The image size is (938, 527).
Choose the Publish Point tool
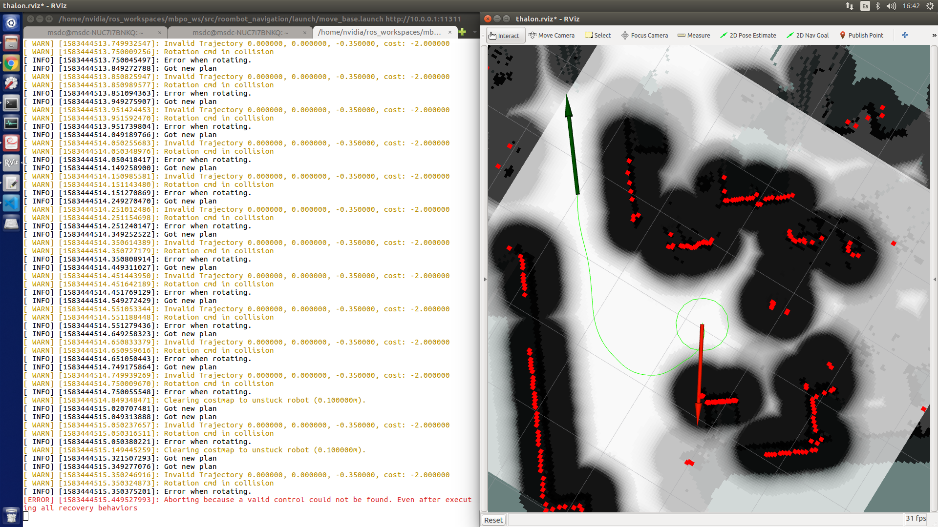[x=861, y=36]
